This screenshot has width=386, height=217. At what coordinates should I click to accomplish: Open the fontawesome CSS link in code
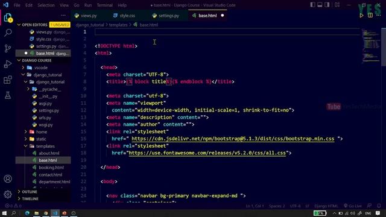tap(207, 153)
